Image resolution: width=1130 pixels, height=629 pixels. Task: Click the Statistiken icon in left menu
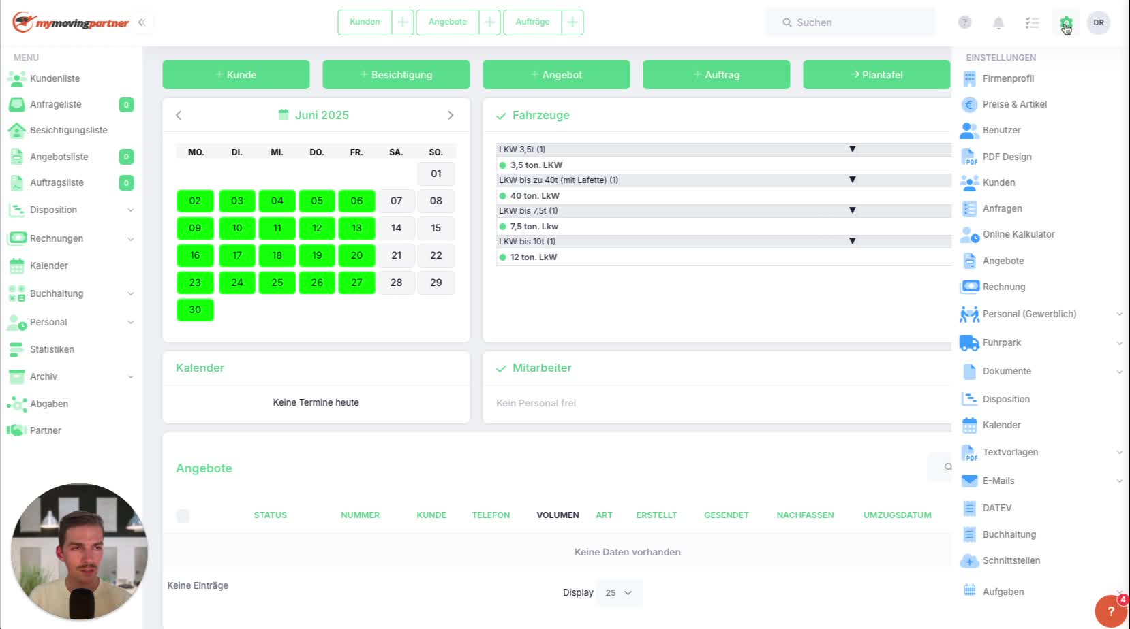pyautogui.click(x=17, y=350)
